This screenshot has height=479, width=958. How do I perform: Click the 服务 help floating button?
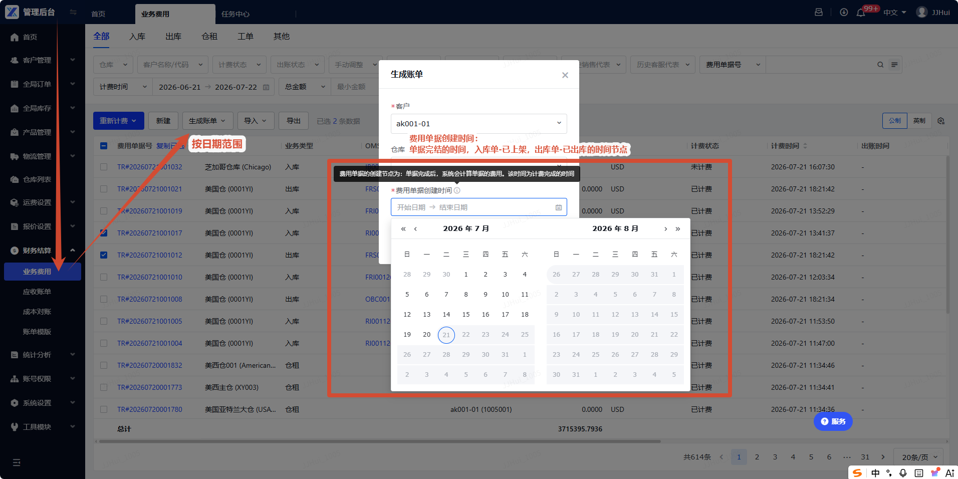pyautogui.click(x=833, y=421)
